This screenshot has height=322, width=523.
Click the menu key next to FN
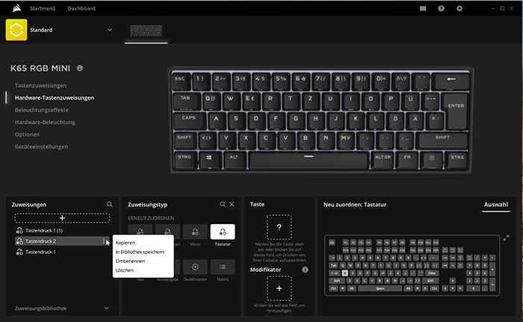point(432,160)
